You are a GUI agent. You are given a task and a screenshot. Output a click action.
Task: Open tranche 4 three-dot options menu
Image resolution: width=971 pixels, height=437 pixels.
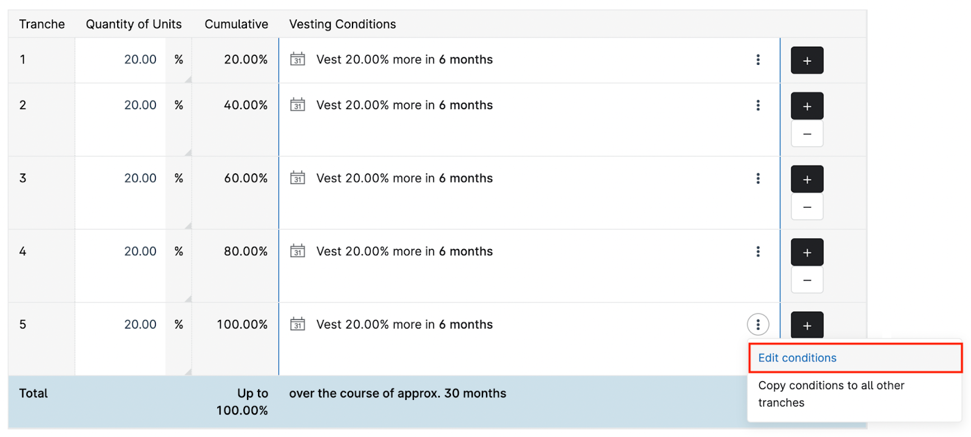click(757, 252)
